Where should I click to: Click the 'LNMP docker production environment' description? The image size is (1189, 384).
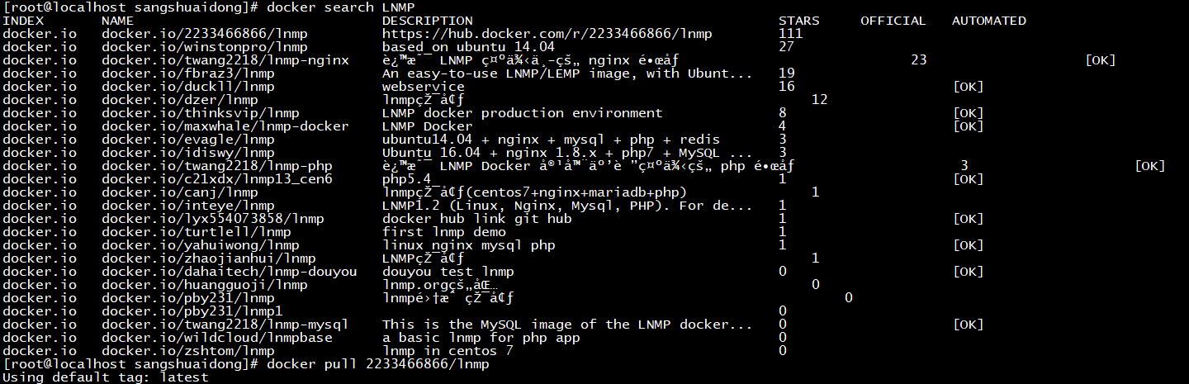522,113
